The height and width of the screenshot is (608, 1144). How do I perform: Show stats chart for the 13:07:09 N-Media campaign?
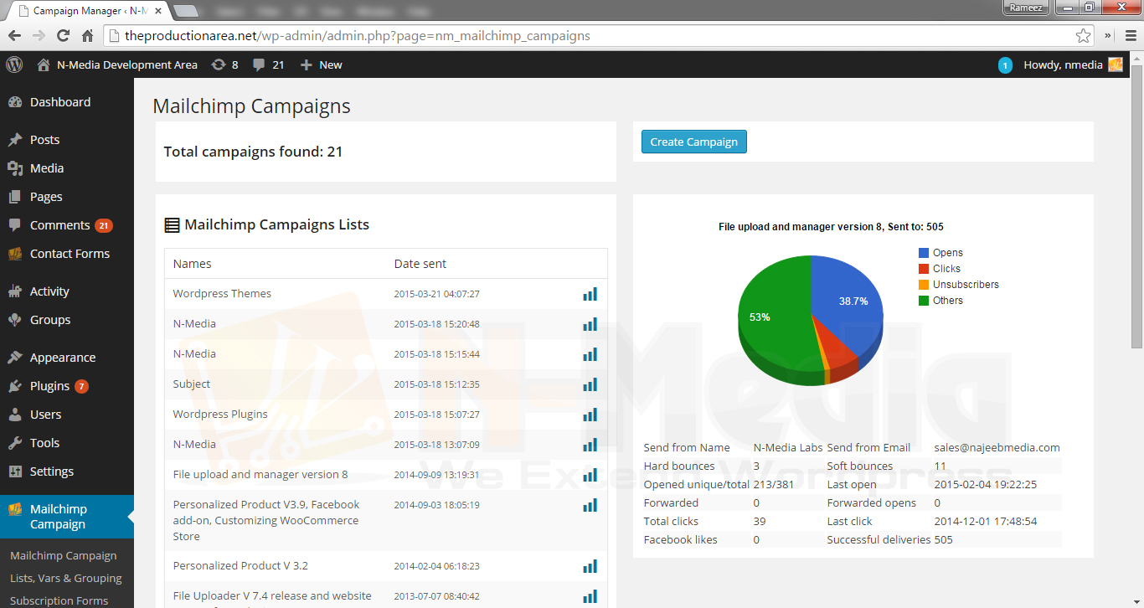(x=590, y=445)
